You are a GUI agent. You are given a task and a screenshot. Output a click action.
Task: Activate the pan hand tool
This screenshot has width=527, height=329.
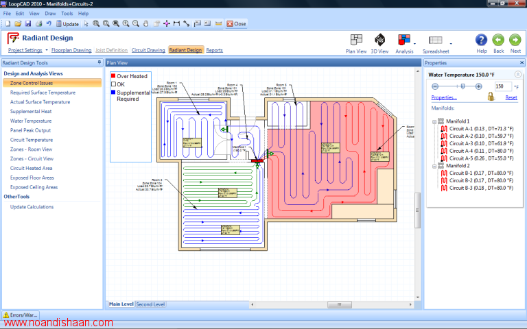coord(145,24)
